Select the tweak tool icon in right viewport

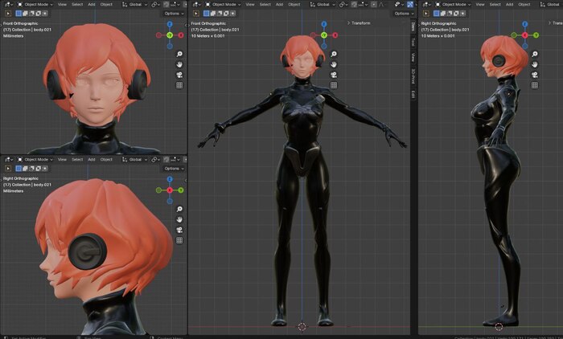point(426,14)
